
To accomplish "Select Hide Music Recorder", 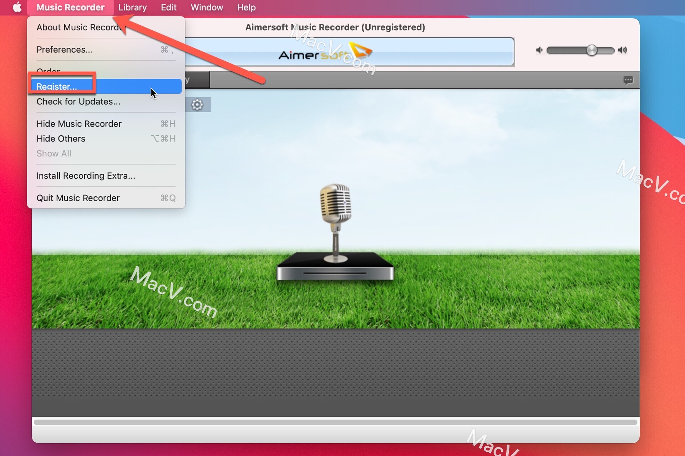I will click(106, 124).
